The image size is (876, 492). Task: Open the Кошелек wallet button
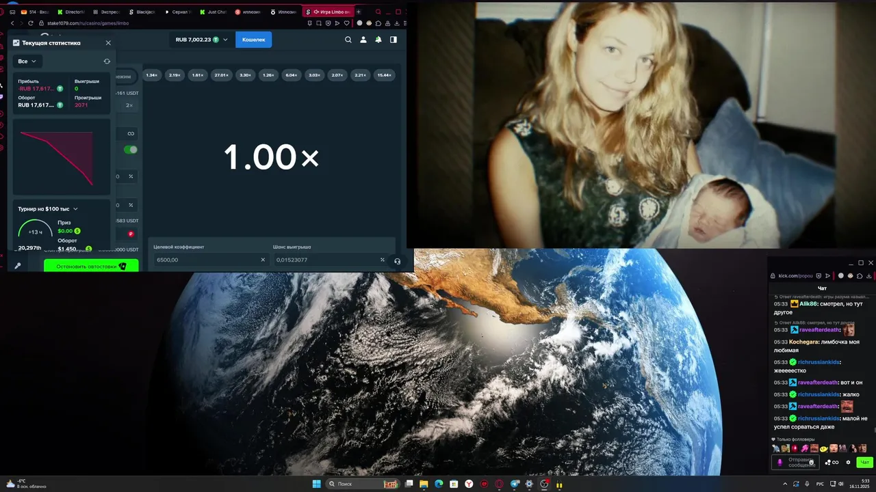click(x=253, y=40)
